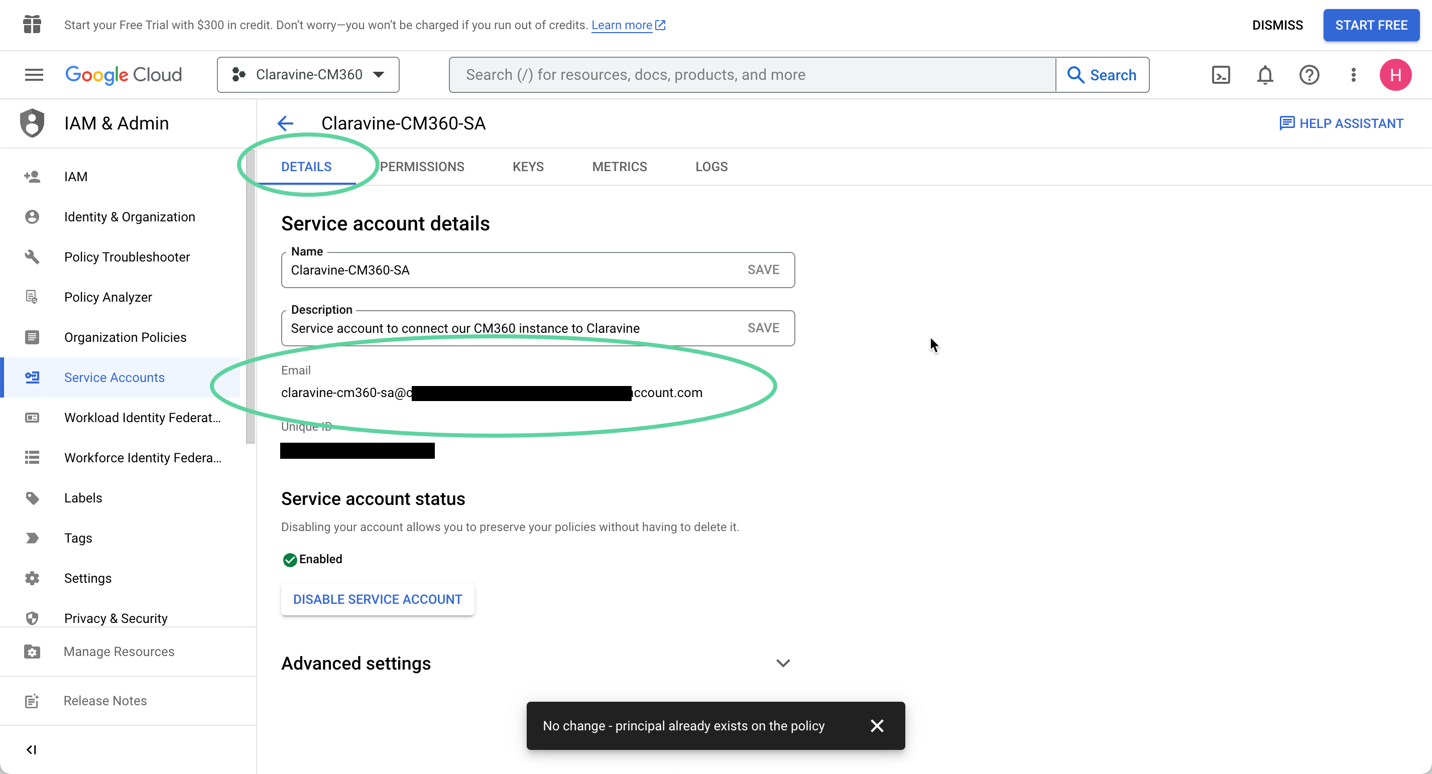Image resolution: width=1432 pixels, height=774 pixels.
Task: Collapse the left sidebar with the chevron icon
Action: coord(32,749)
